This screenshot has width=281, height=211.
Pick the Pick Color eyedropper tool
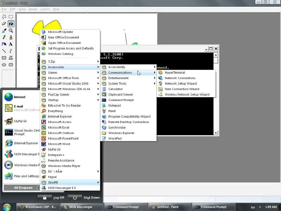4,30
